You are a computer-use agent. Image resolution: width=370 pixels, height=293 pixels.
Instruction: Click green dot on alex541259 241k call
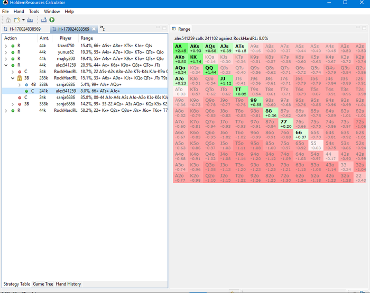[26, 91]
